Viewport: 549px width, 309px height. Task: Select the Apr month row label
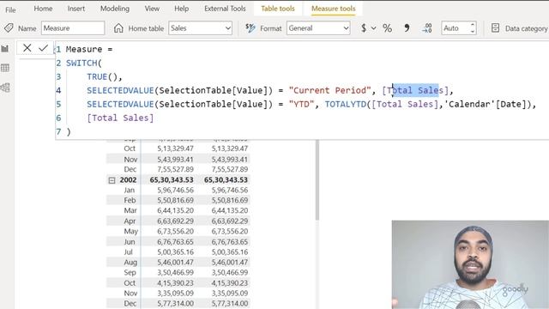tap(130, 221)
